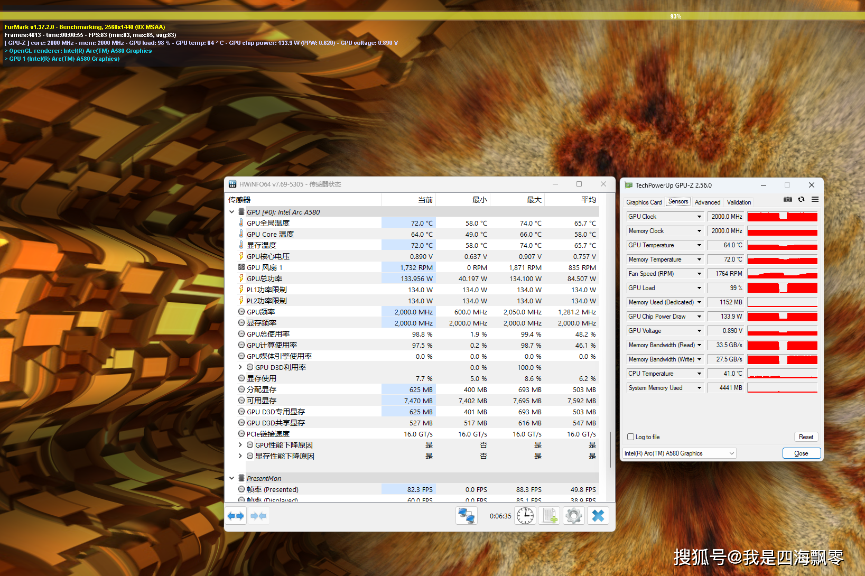This screenshot has height=576, width=865.
Task: Click the 最小 column header
Action: tap(463, 200)
